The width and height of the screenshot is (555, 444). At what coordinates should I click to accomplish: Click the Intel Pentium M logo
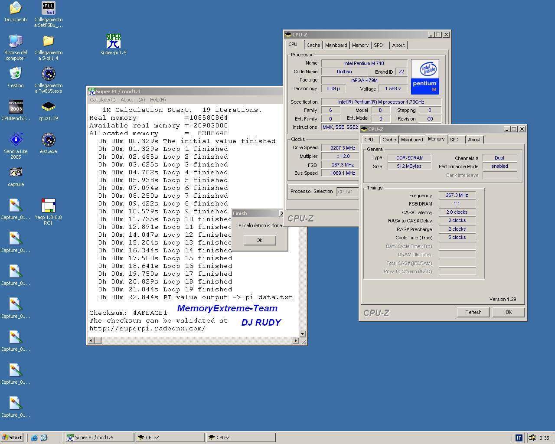pos(425,77)
